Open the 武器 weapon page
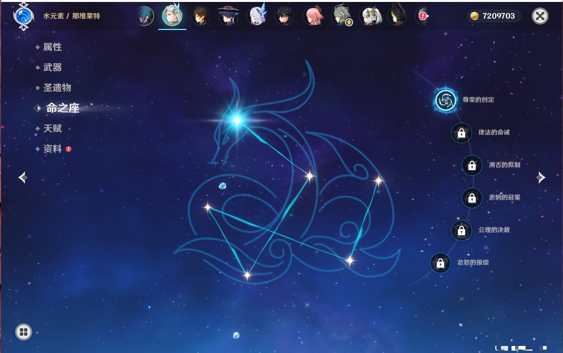Screen dimensions: 563x353 pyautogui.click(x=53, y=67)
